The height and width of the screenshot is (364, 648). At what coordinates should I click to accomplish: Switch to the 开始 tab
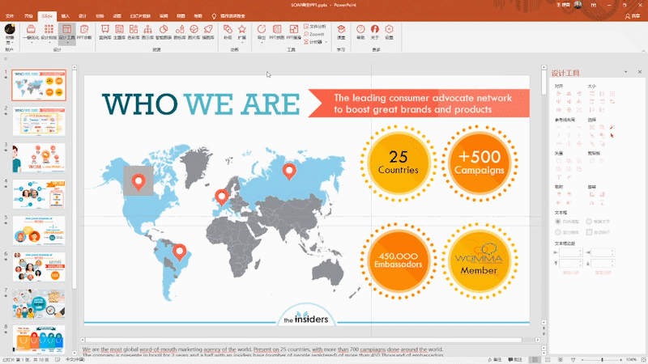tap(28, 16)
